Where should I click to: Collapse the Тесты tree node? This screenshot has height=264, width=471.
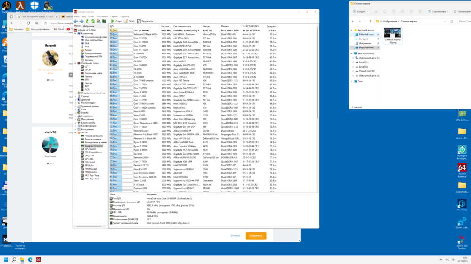[75, 132]
